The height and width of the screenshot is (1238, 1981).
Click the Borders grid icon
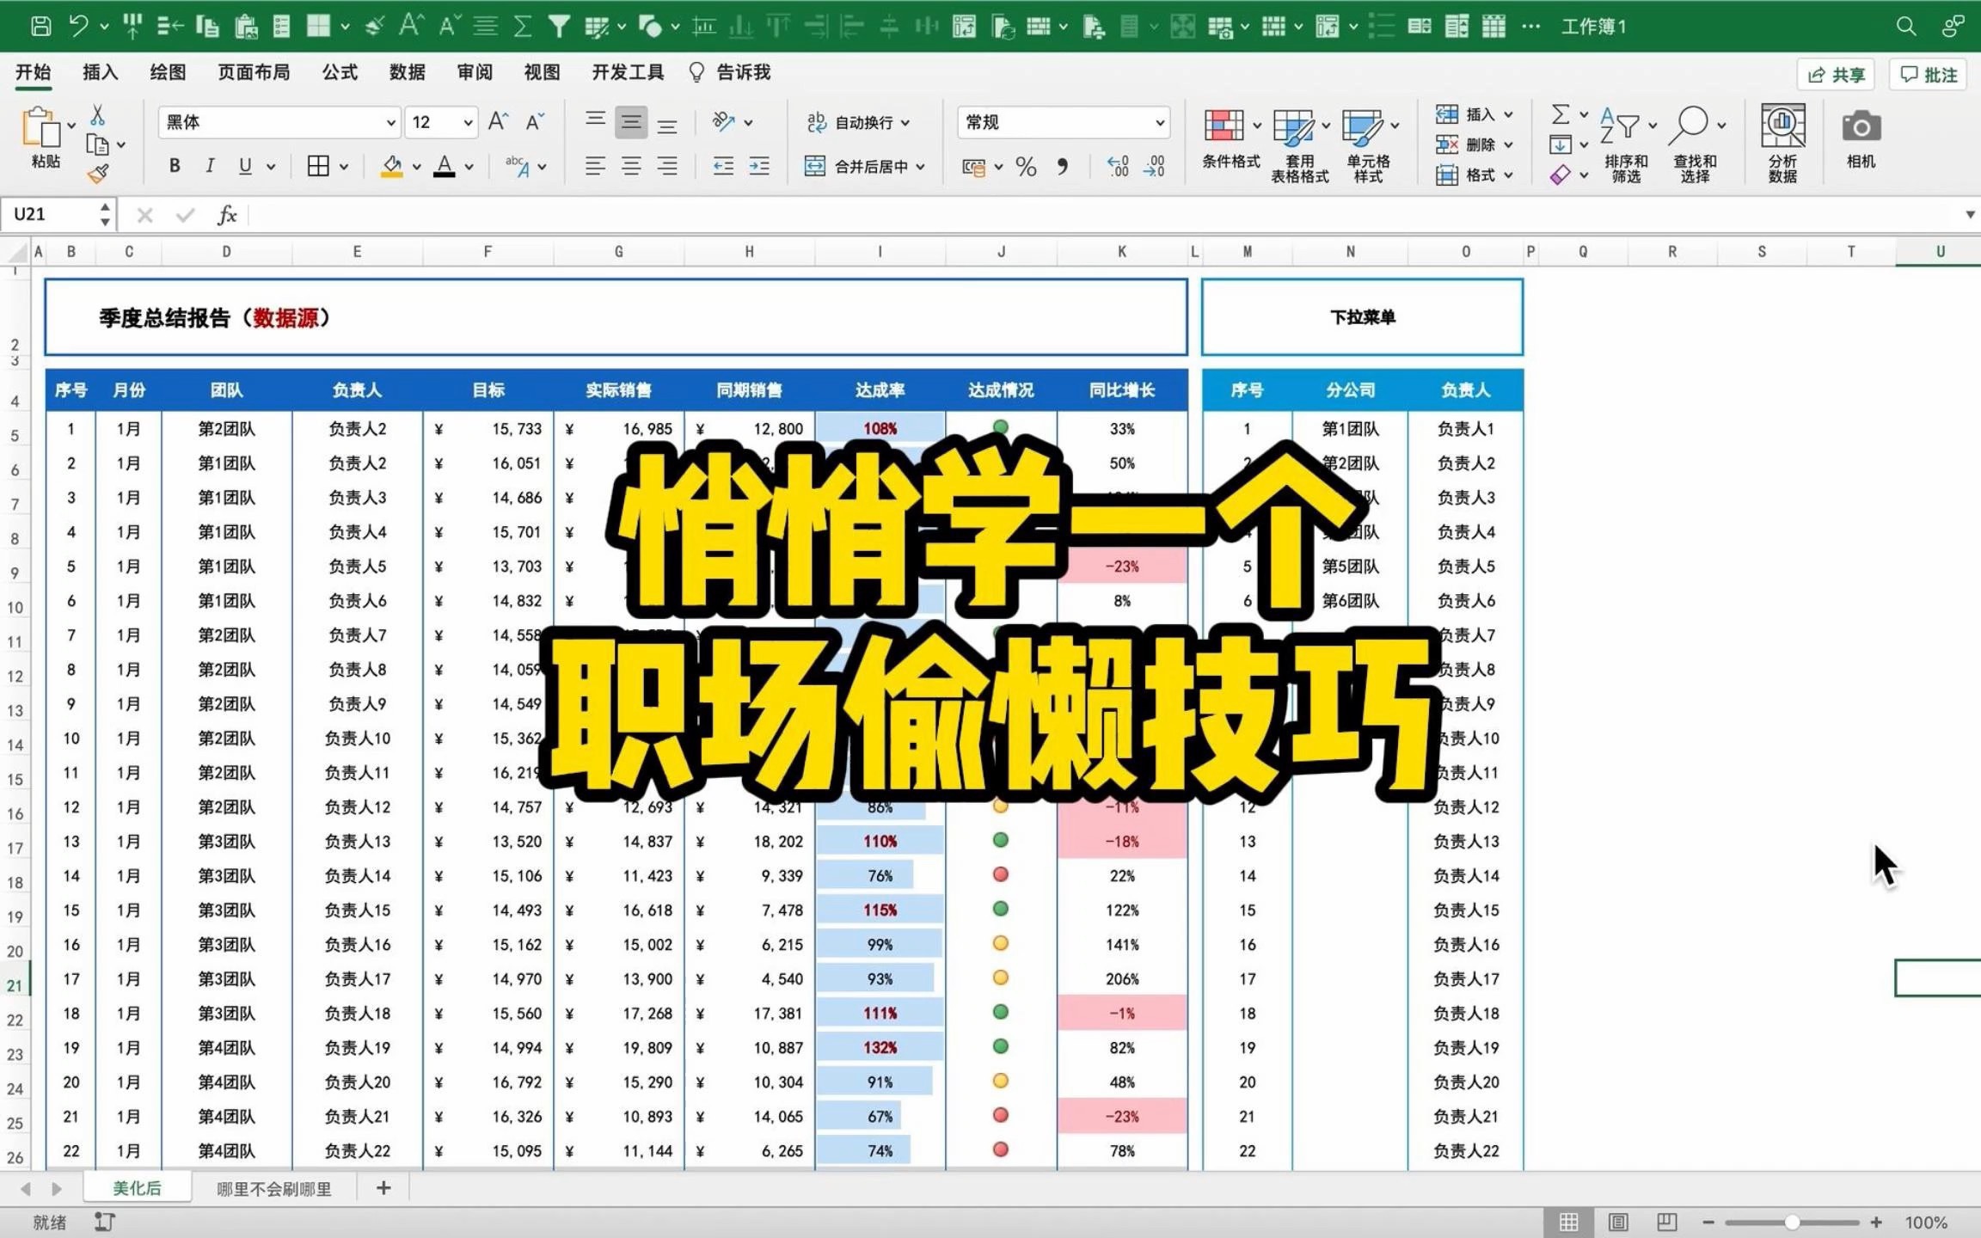coord(318,166)
